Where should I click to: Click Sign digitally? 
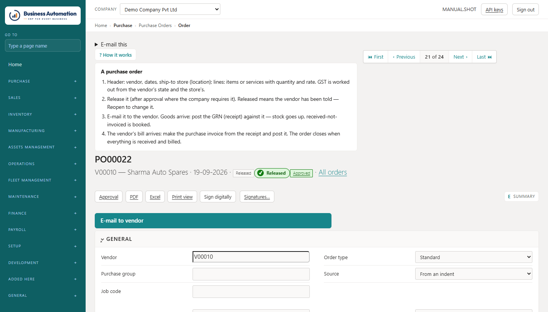point(218,197)
